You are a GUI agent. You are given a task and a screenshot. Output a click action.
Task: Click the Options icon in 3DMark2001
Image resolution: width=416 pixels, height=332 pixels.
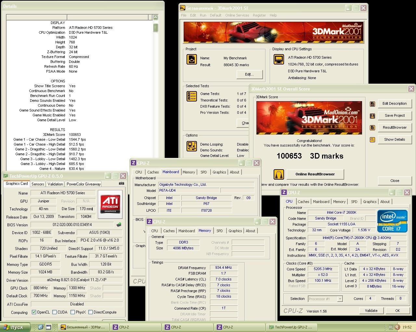pyautogui.click(x=192, y=146)
